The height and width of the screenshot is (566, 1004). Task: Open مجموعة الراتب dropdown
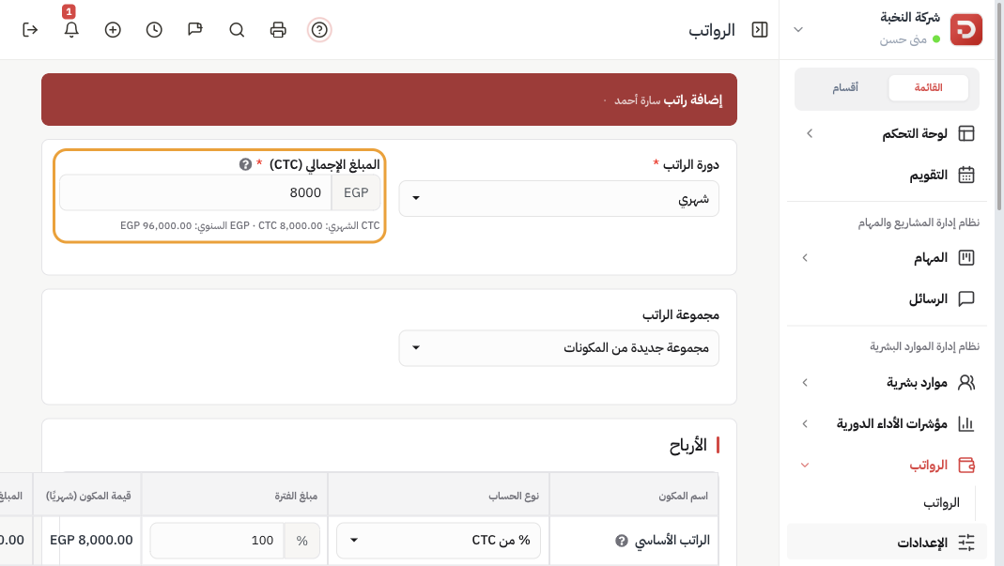coord(559,348)
